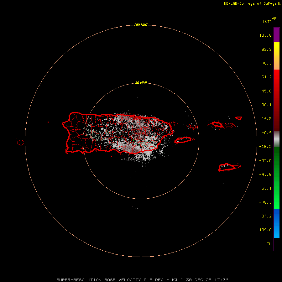Click the 100 NMI range ring label
Viewport: 282px width, 282px height.
click(141, 25)
